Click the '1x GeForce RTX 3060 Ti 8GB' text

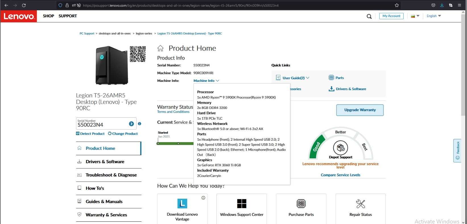(x=219, y=165)
